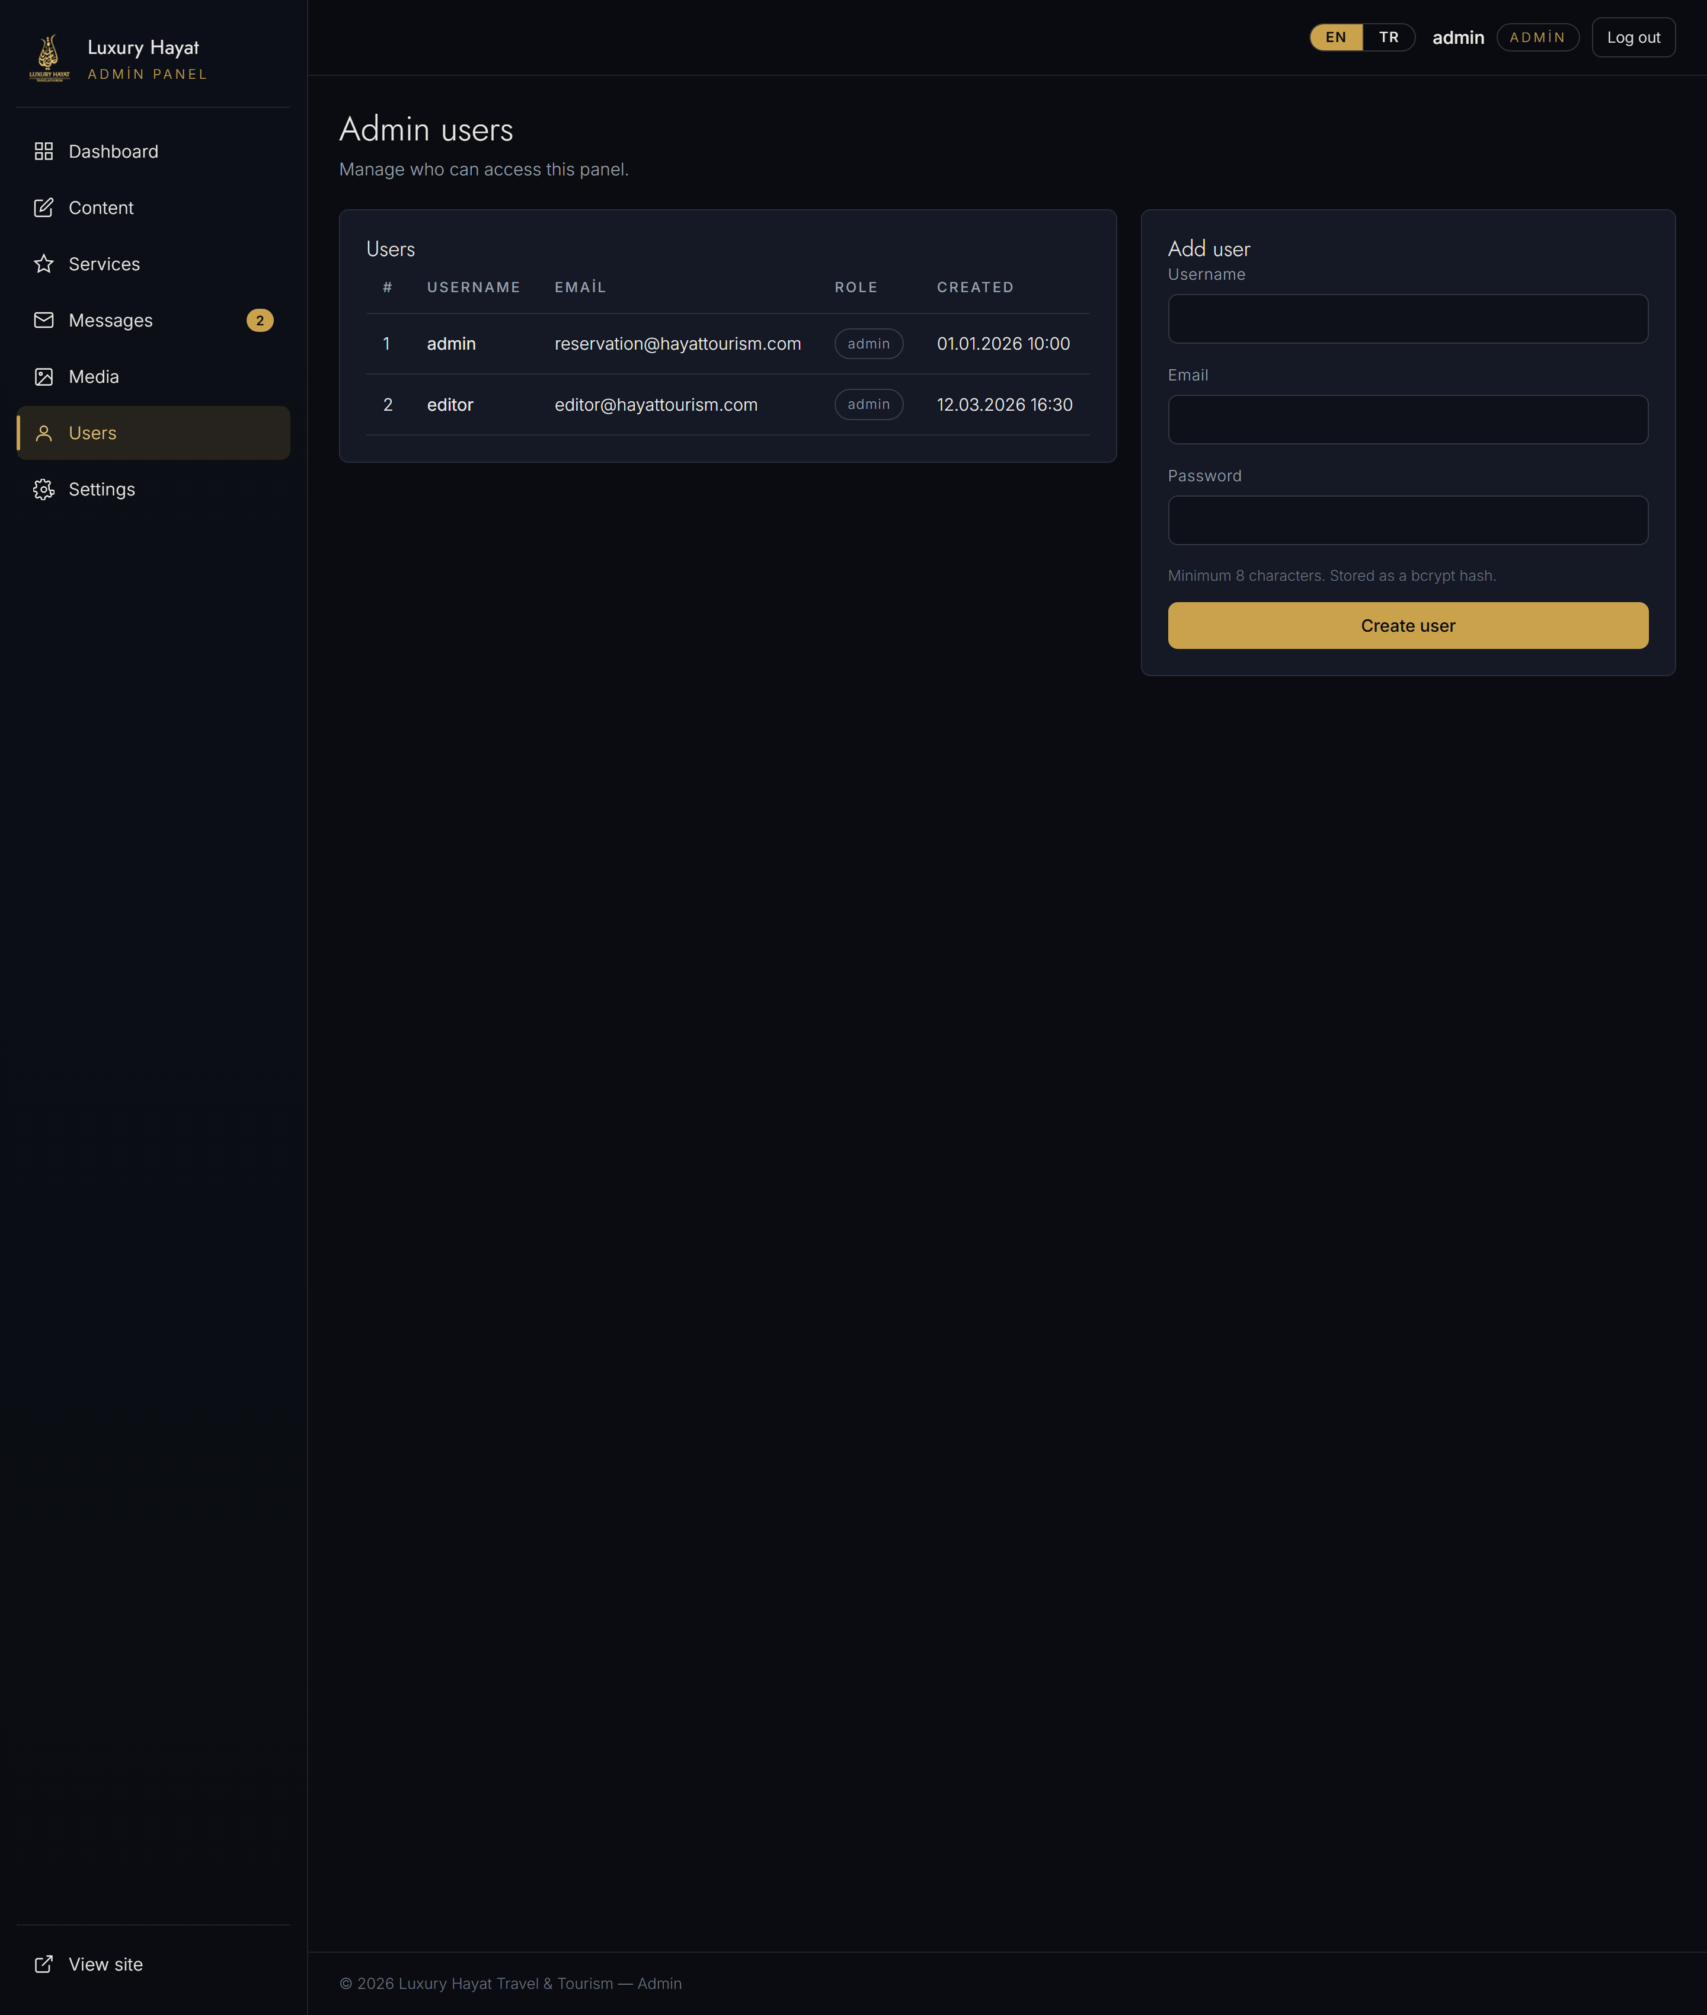This screenshot has height=2015, width=1707.
Task: Click the ADMIN role badge in header
Action: coord(1537,37)
